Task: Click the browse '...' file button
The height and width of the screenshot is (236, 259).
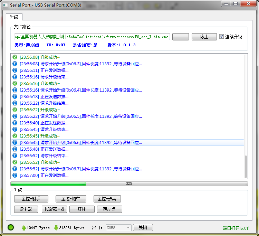Action: point(180,37)
